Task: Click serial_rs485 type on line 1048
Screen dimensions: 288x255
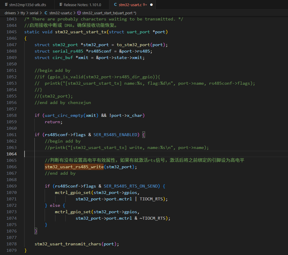Action: click(x=68, y=51)
